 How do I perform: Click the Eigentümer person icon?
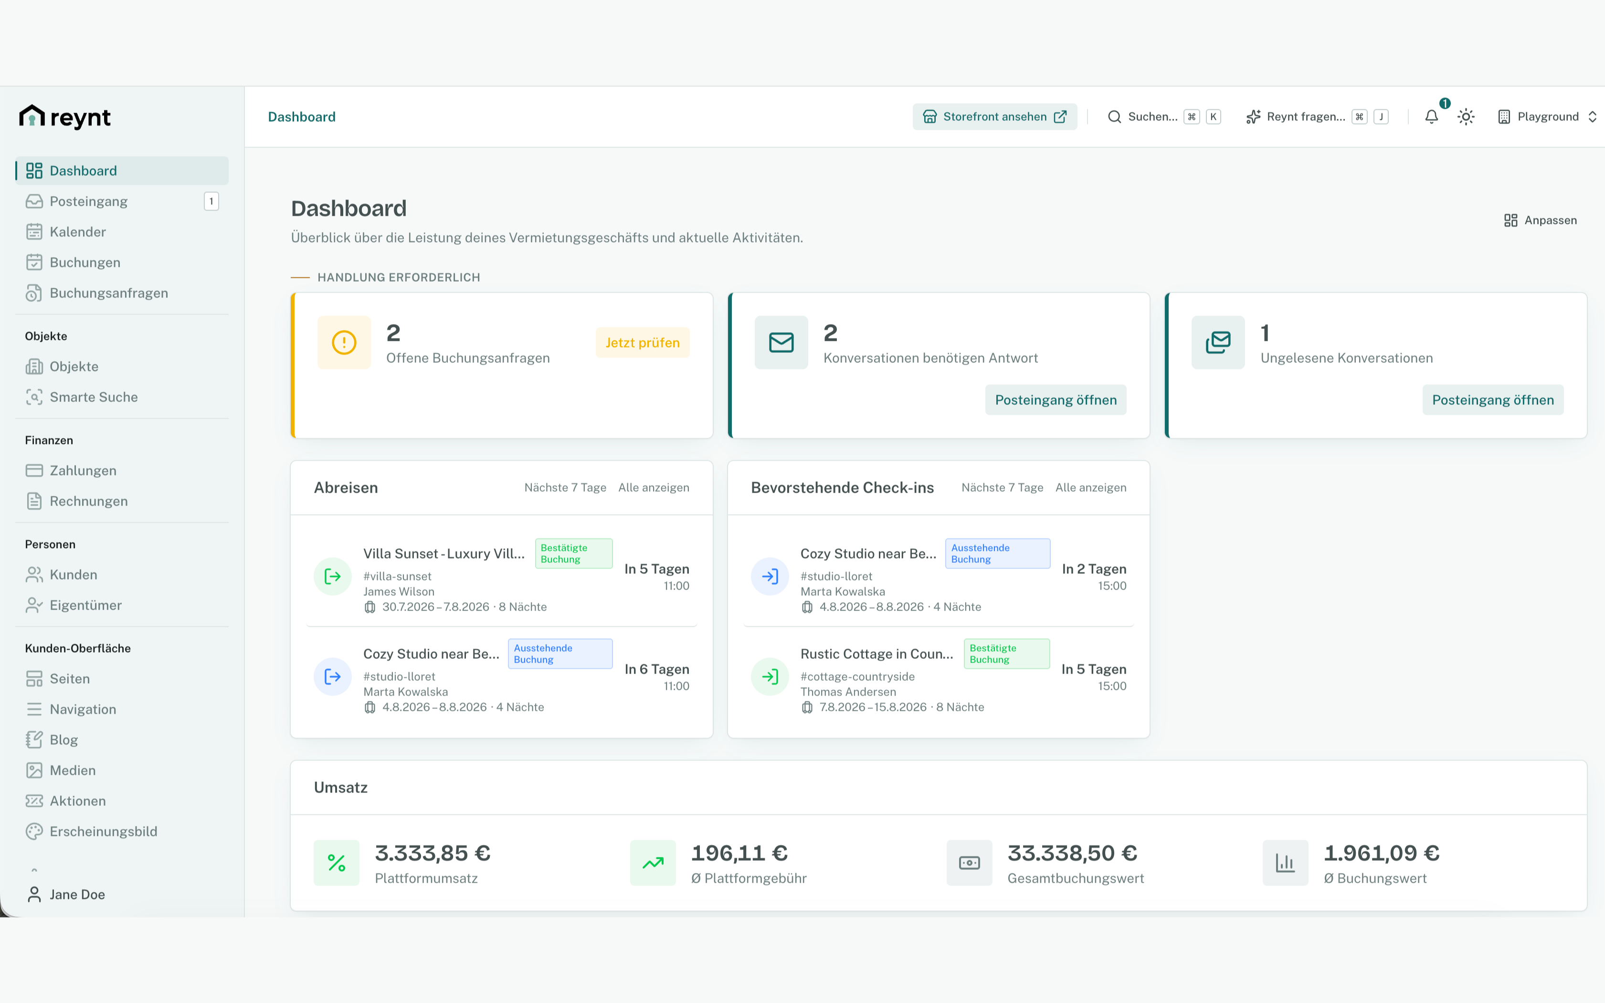[x=34, y=605]
